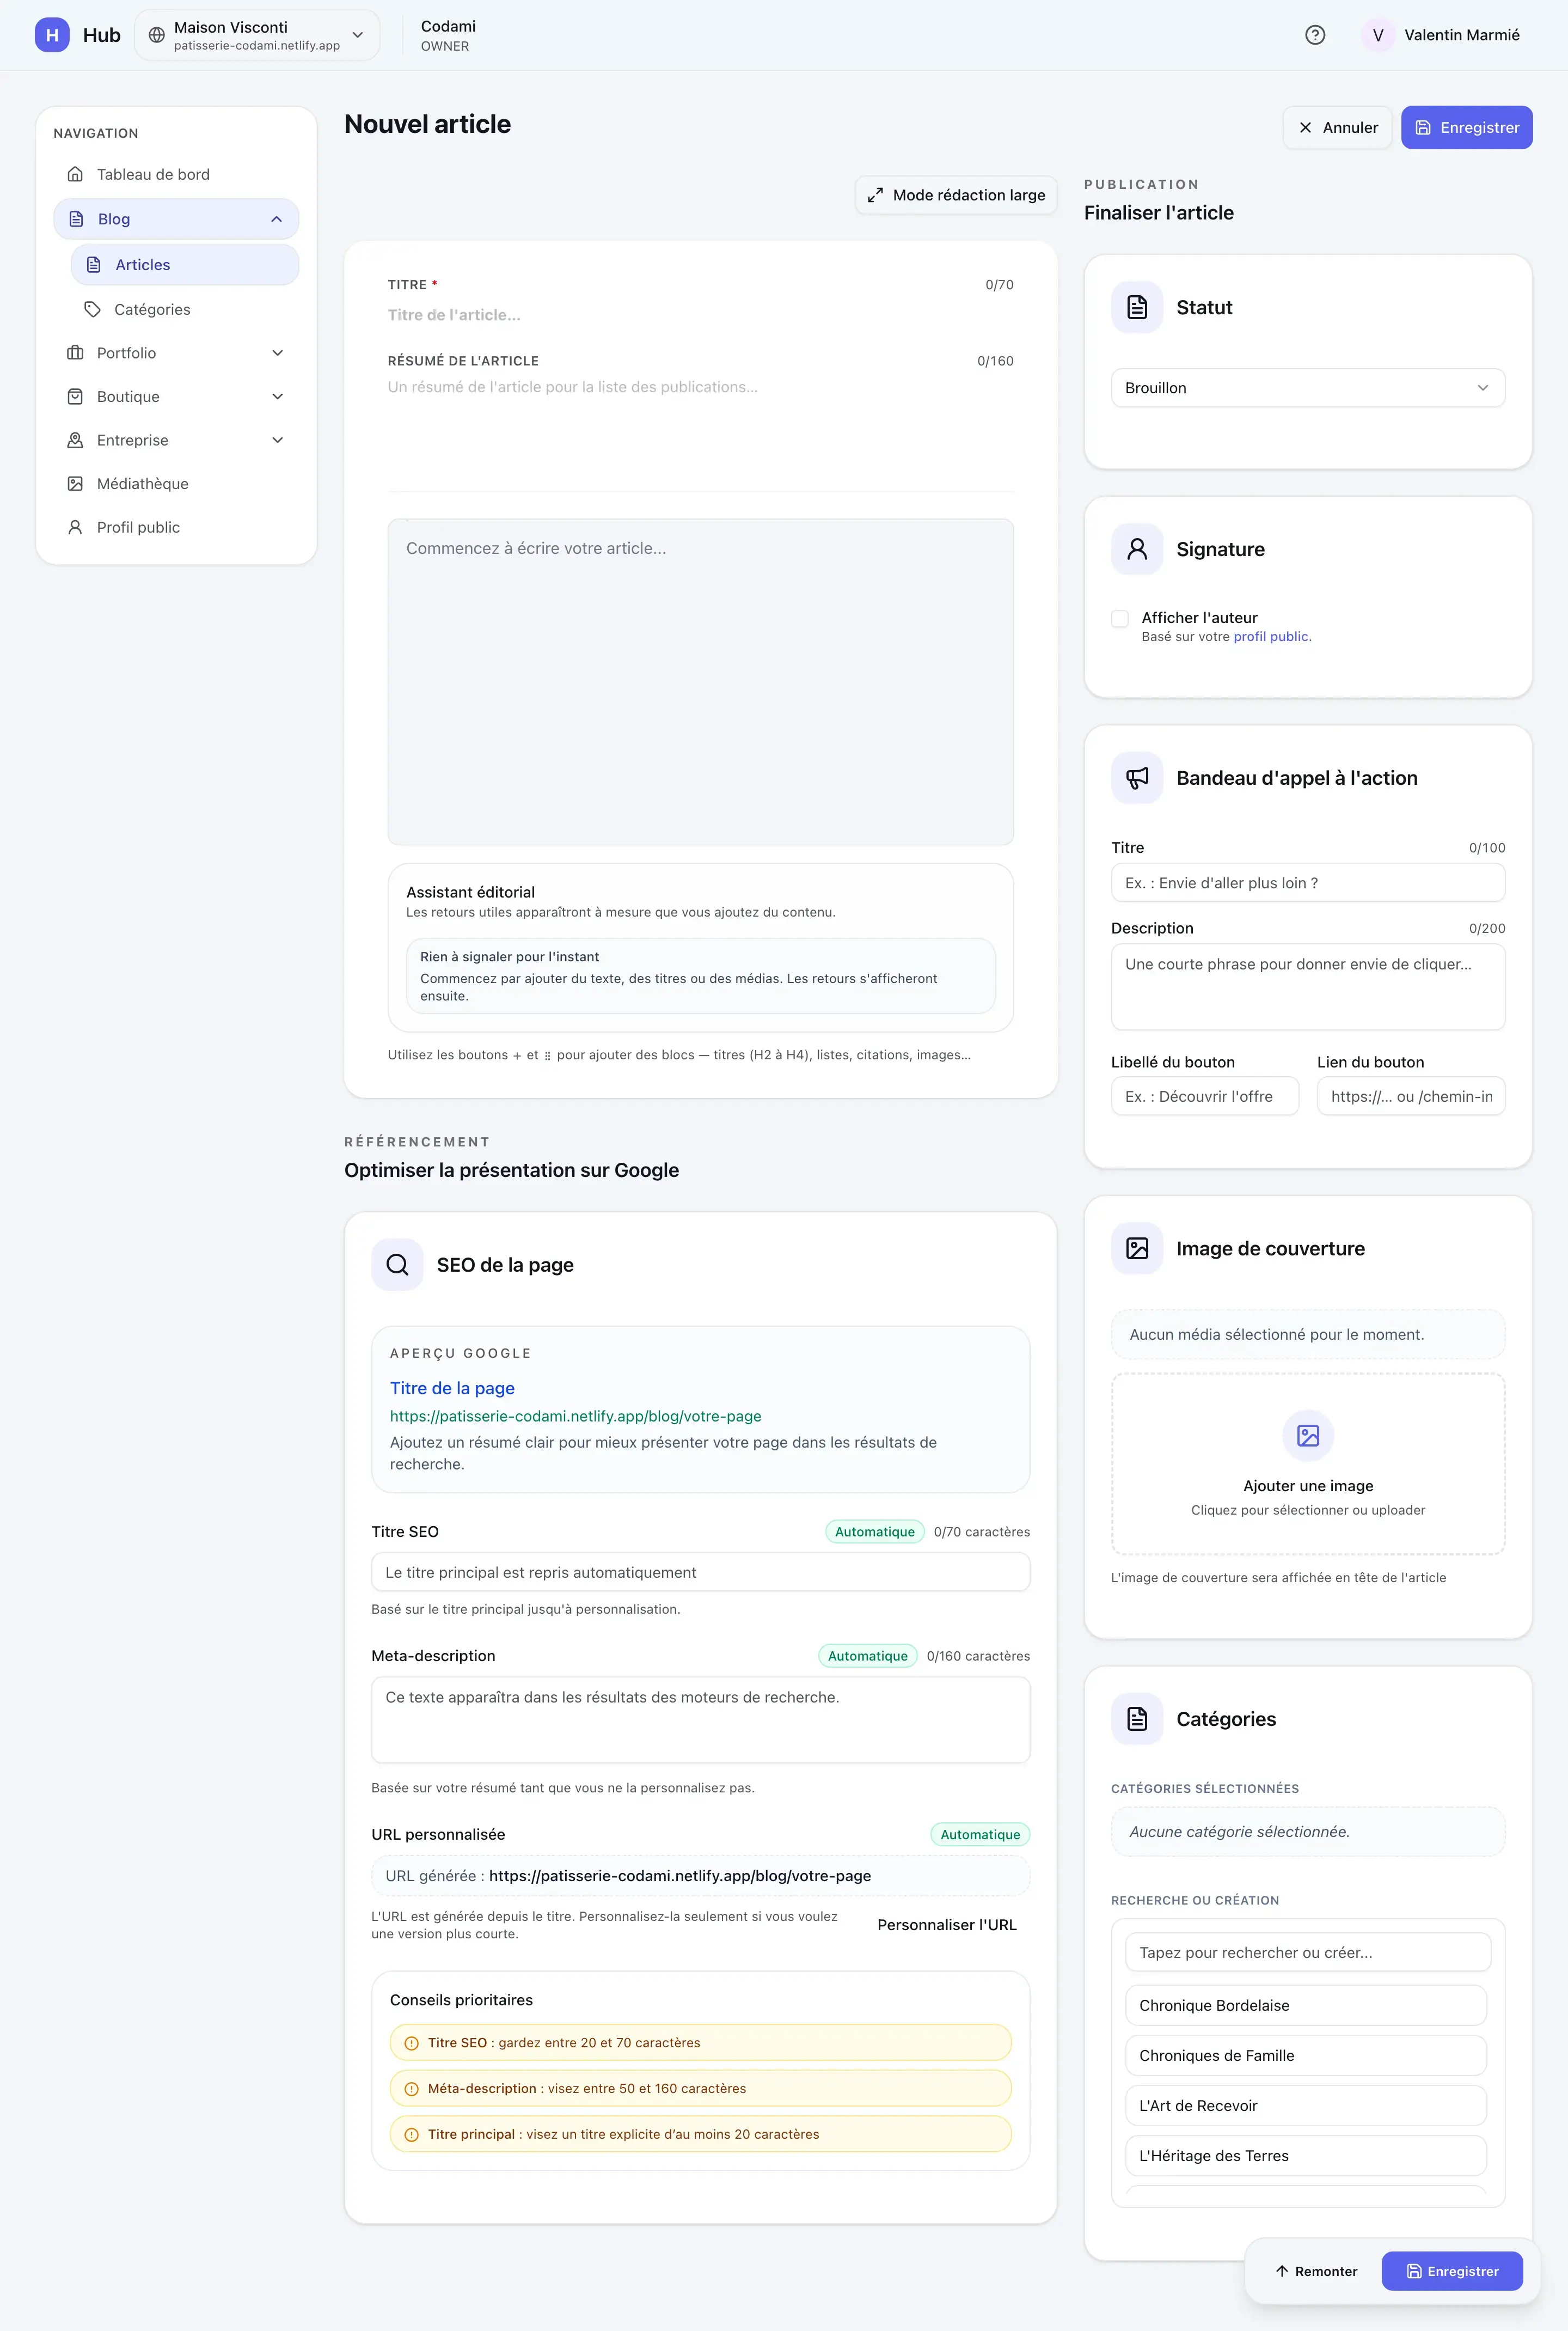1568x2331 pixels.
Task: Click the Statut card document icon
Action: 1137,307
